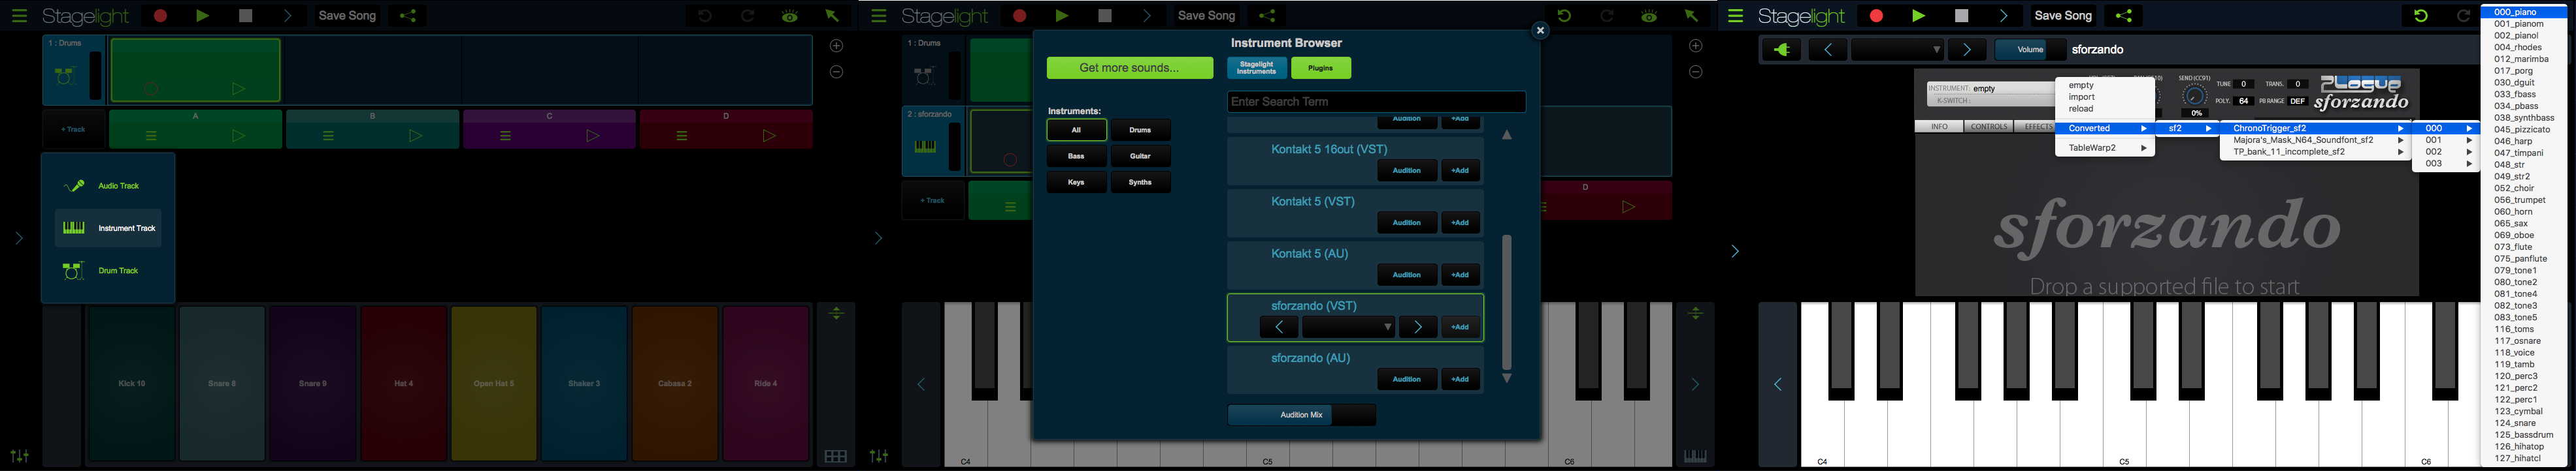Zoom in with the plus icon in left window
This screenshot has width=2576, height=471.
[x=837, y=46]
